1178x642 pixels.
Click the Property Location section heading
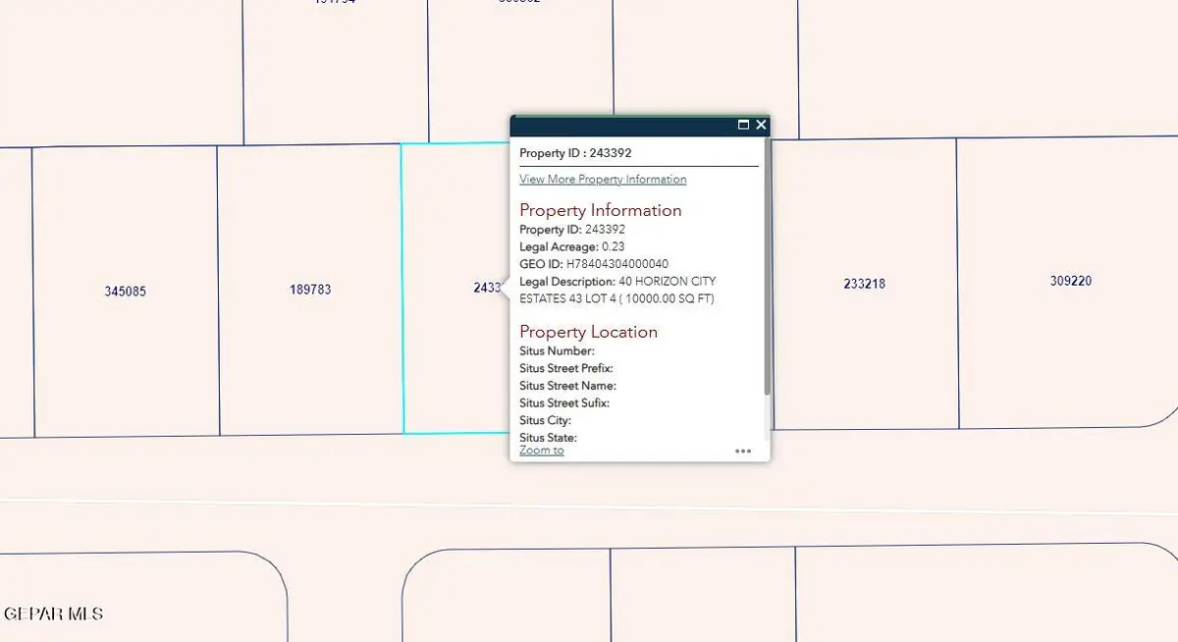click(x=587, y=332)
